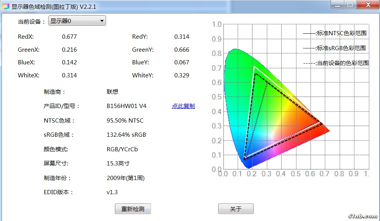Click the 制造年份 label
This screenshot has height=221, width=380.
click(57, 178)
